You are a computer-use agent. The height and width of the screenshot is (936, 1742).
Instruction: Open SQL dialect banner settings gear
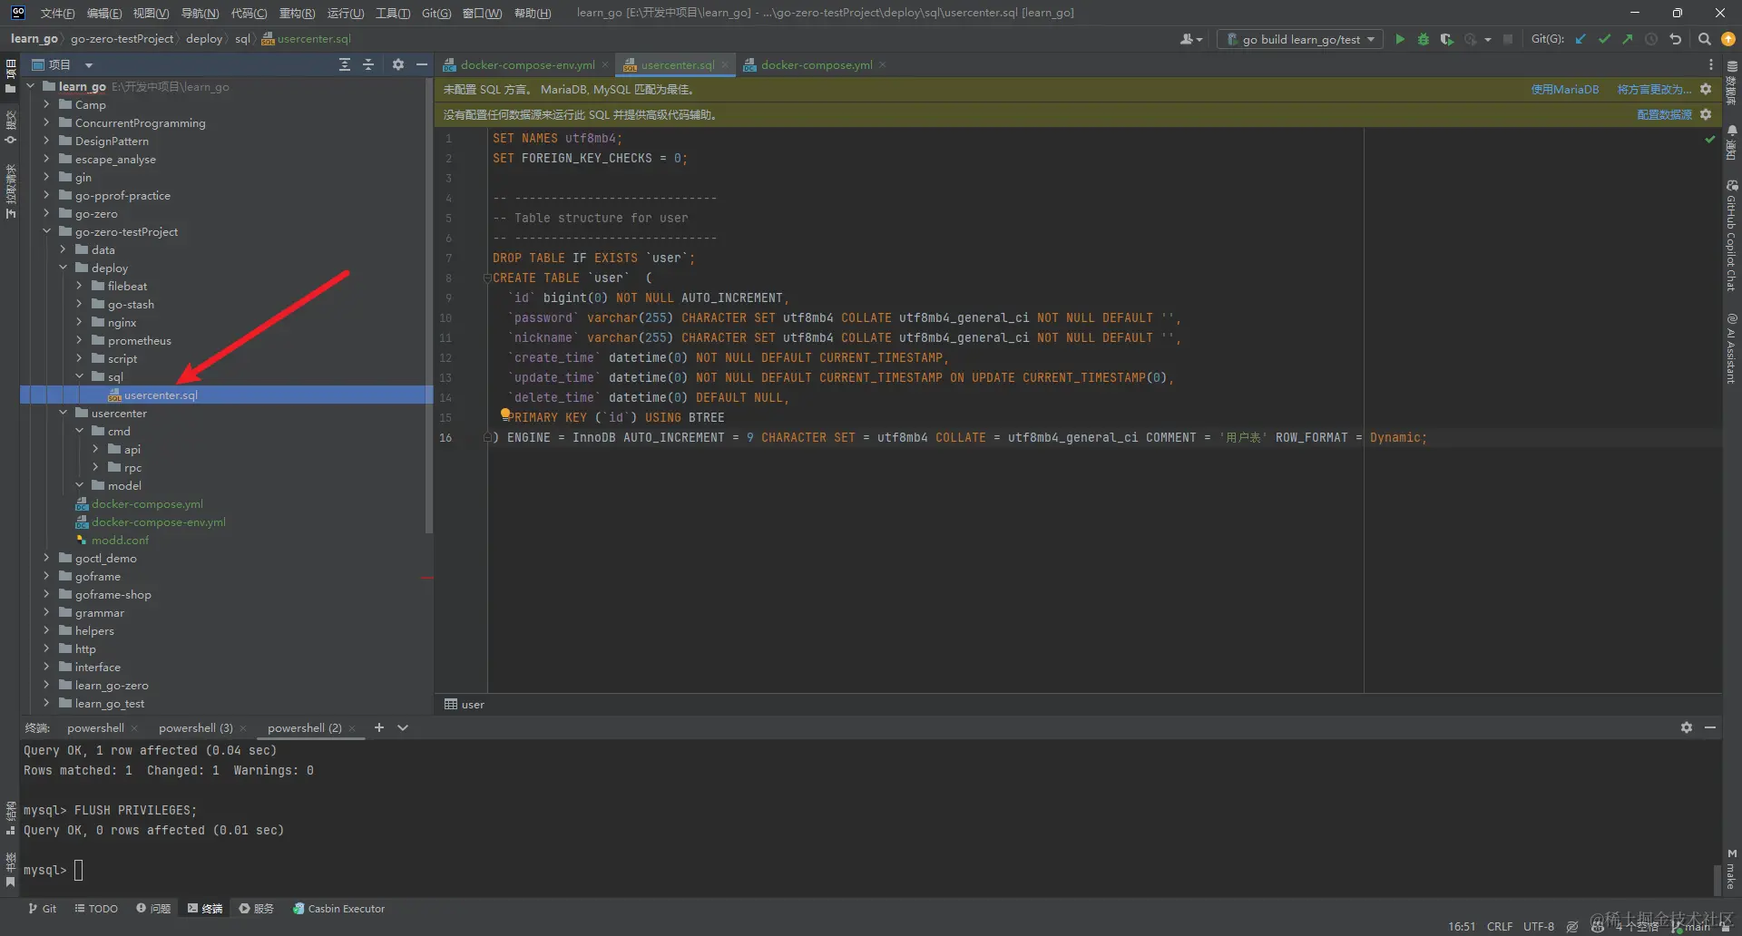(1706, 89)
